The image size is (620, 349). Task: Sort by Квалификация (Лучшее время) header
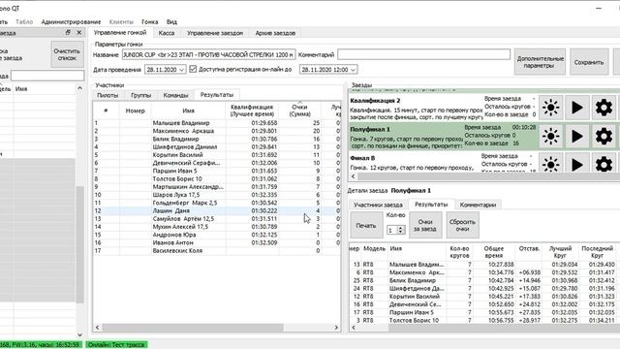252,111
